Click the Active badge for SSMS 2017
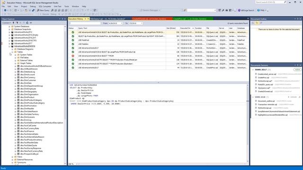Viewport: 303px width, 170px height. tap(297, 69)
